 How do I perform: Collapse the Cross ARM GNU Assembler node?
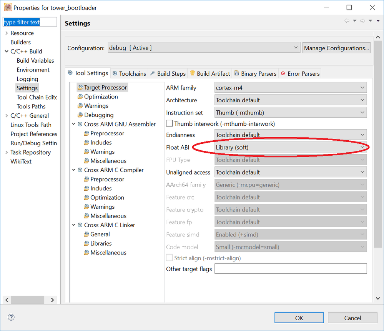(x=74, y=124)
